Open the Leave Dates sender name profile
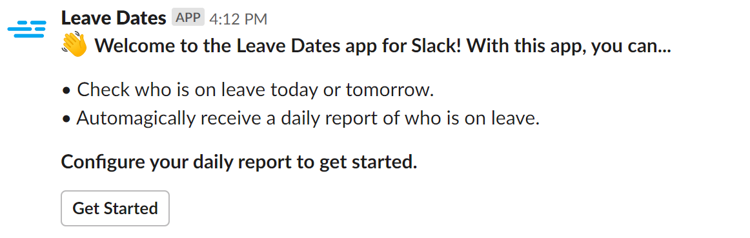Viewport: 750px width, 238px height. point(114,18)
